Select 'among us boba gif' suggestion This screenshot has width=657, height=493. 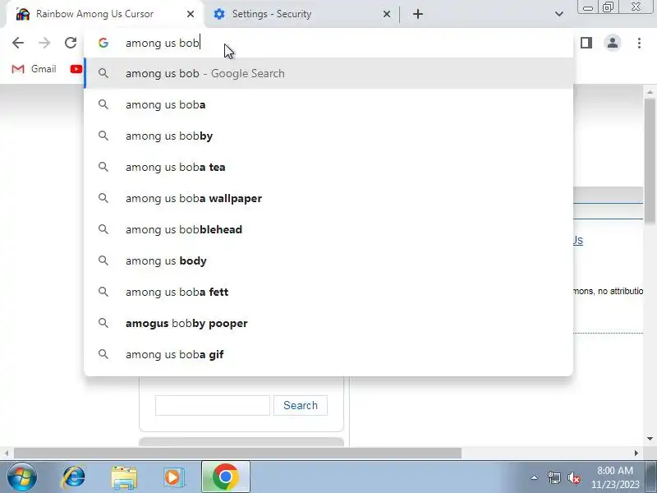point(328,354)
